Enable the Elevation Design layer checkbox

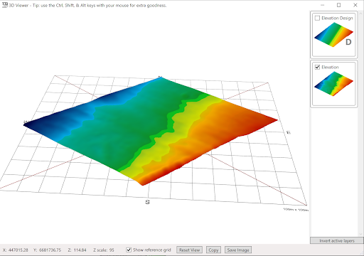[x=317, y=18]
